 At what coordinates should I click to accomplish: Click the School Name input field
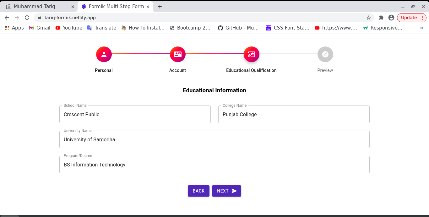coord(135,114)
